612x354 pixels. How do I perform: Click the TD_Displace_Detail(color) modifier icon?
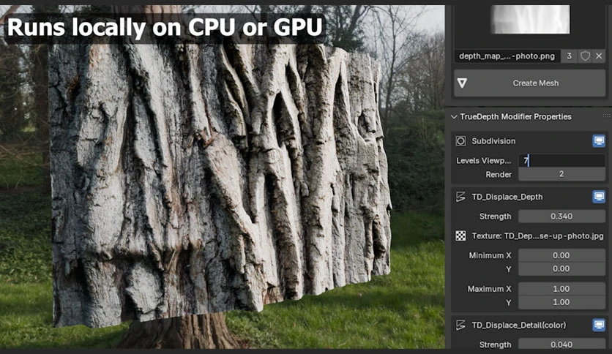(x=460, y=325)
